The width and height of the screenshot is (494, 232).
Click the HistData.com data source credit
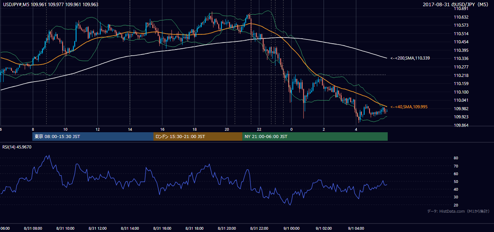458,211
